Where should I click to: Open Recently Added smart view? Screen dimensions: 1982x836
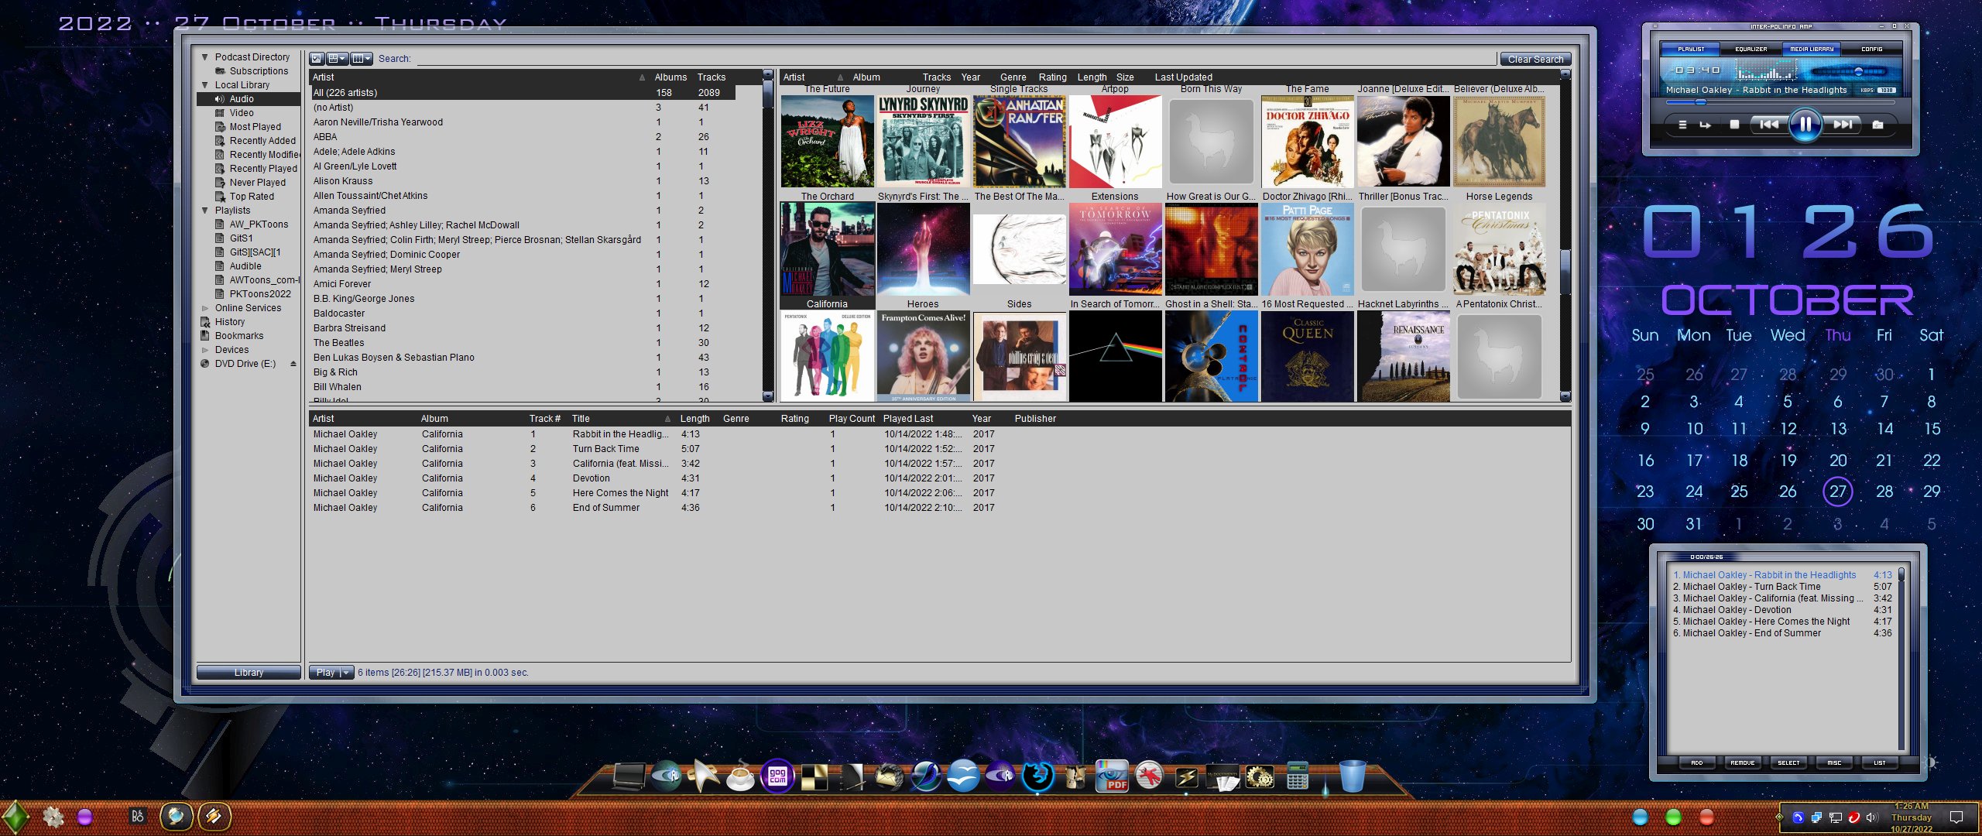(262, 140)
